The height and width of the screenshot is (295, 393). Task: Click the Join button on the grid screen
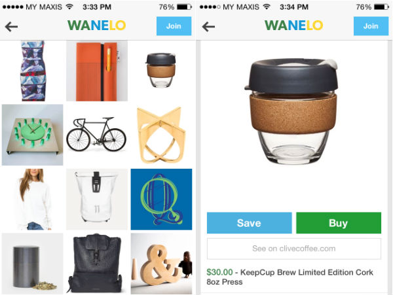tap(174, 26)
